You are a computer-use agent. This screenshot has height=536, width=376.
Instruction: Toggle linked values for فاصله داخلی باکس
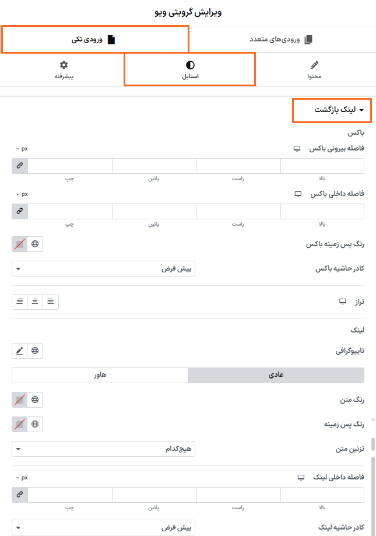point(19,211)
